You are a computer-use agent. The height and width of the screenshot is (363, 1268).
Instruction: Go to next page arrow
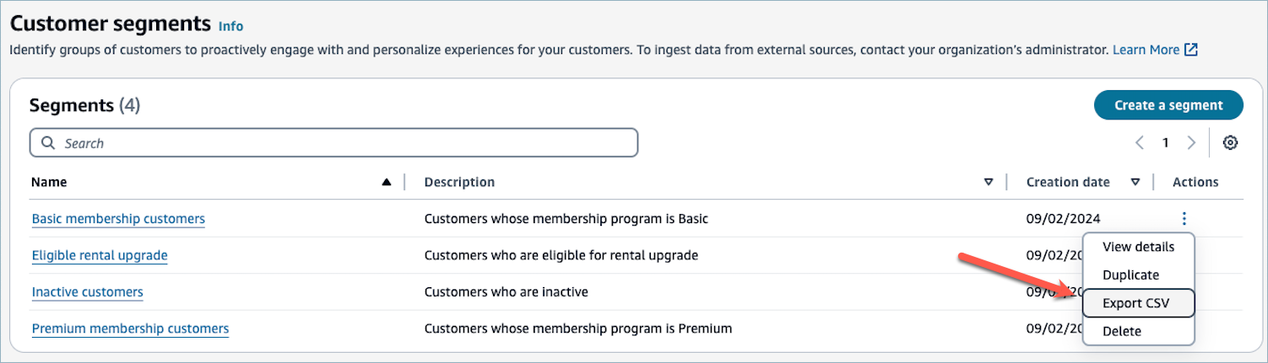click(x=1191, y=143)
